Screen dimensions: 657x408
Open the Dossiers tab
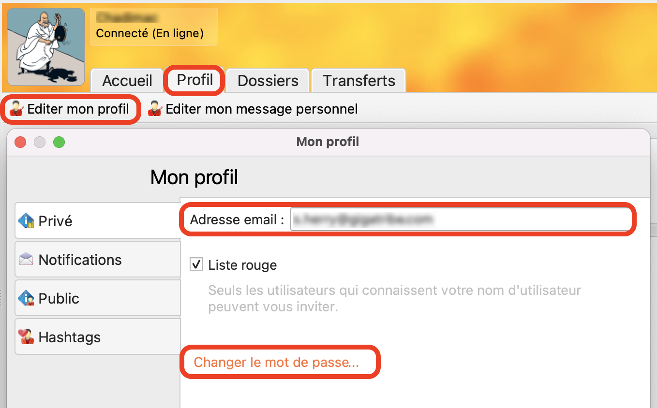tap(268, 81)
